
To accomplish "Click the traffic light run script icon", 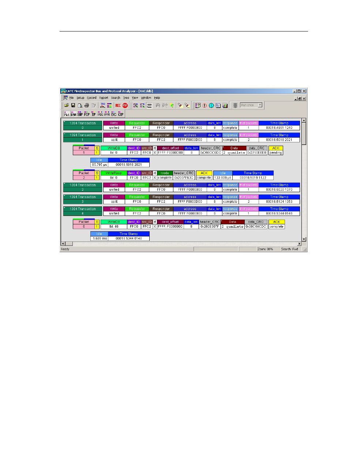I will [235, 105].
